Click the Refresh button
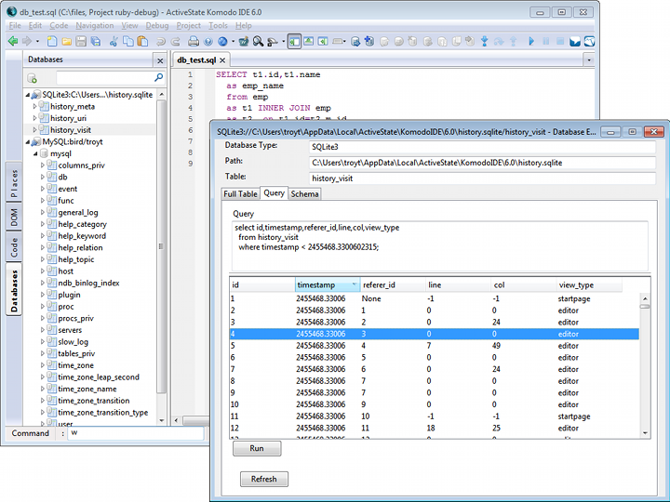Screen dimensions: 670x502 point(264,480)
